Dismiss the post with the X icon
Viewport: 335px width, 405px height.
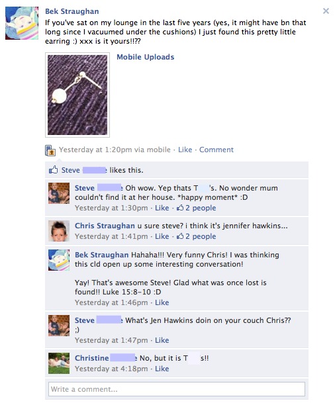click(x=326, y=11)
